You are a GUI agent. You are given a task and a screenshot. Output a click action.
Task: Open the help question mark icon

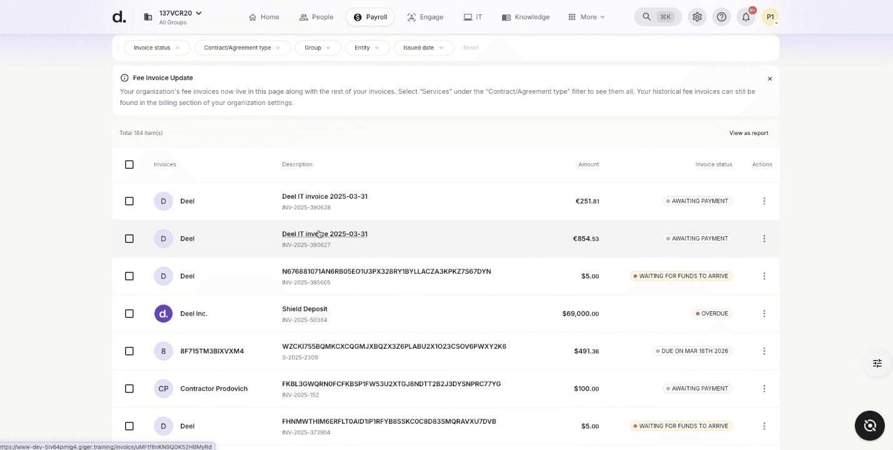722,17
